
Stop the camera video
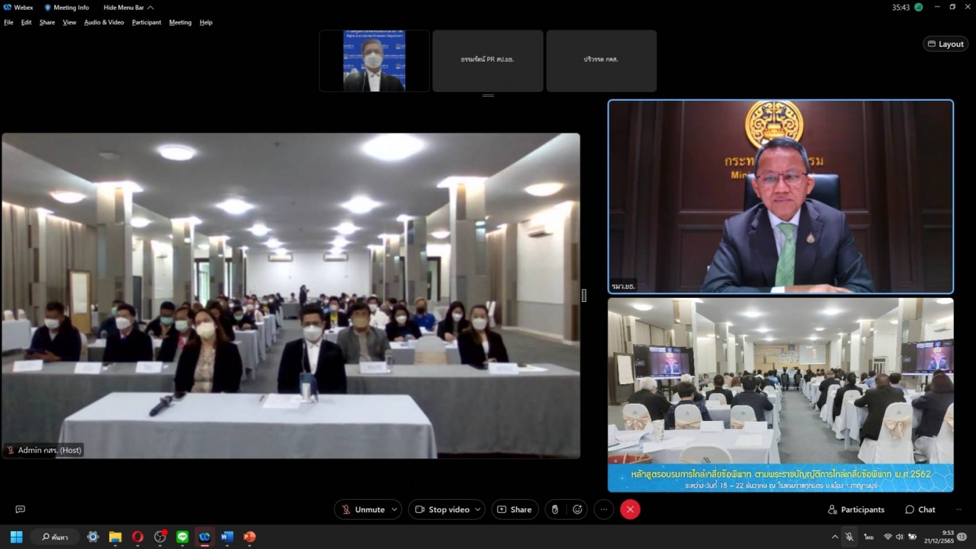coord(442,509)
